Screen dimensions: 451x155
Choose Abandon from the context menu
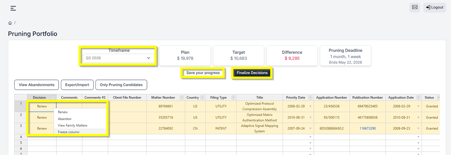(x=64, y=119)
